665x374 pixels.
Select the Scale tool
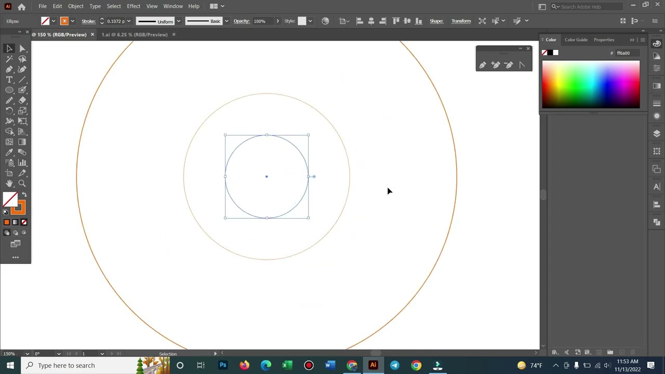click(x=22, y=111)
